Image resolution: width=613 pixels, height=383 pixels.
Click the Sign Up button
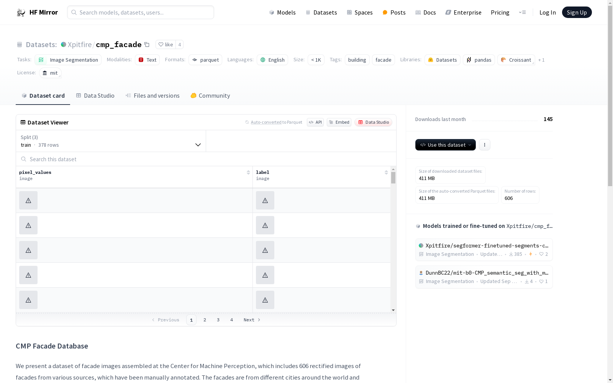[x=577, y=13]
